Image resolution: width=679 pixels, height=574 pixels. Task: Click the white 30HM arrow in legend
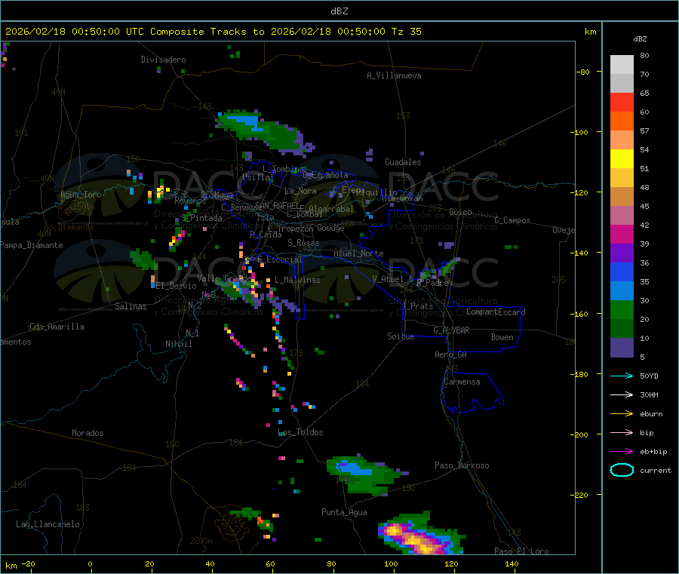(622, 394)
